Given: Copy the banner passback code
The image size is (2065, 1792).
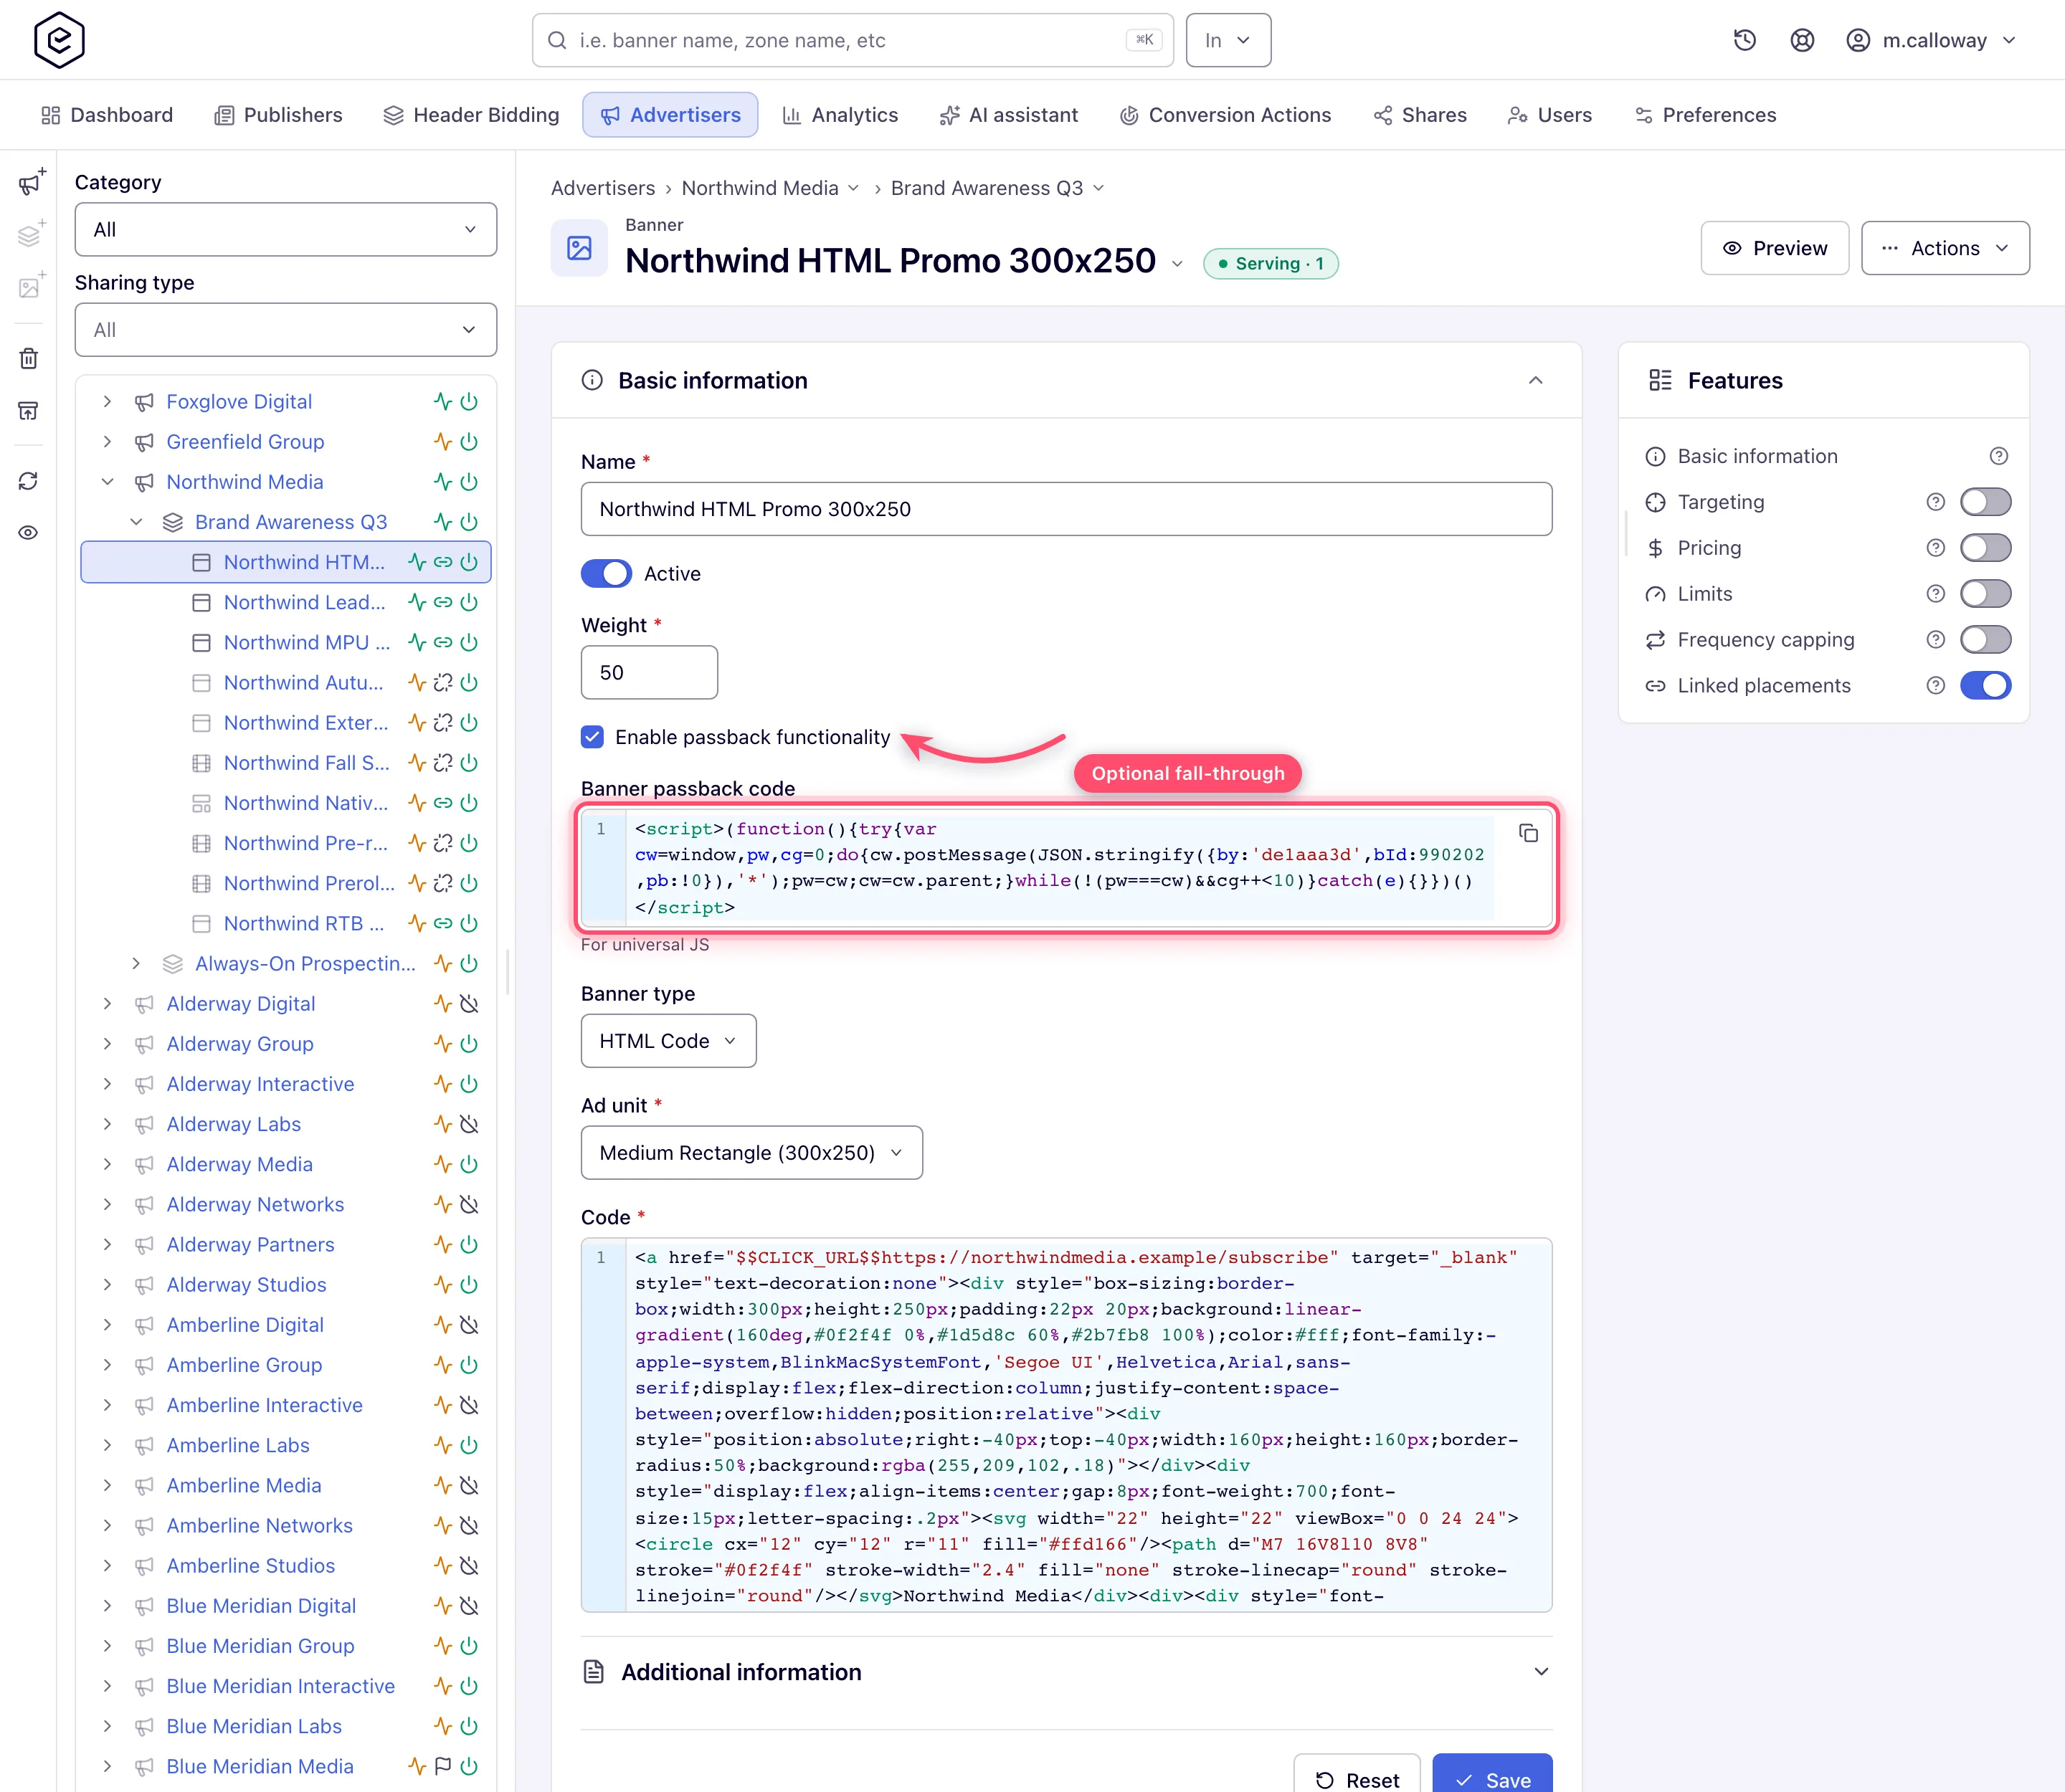Looking at the screenshot, I should pyautogui.click(x=1528, y=833).
